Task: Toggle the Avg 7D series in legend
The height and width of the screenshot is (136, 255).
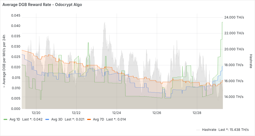Action: click(98, 119)
